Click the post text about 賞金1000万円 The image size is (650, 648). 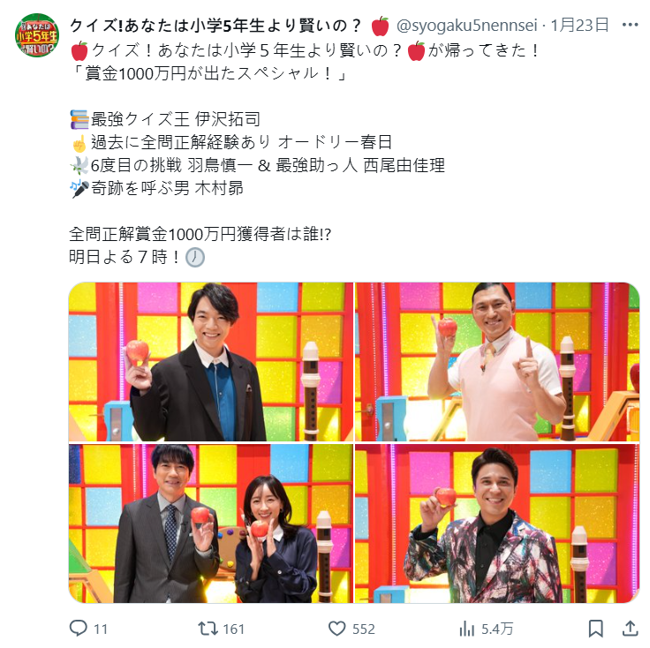point(209,73)
